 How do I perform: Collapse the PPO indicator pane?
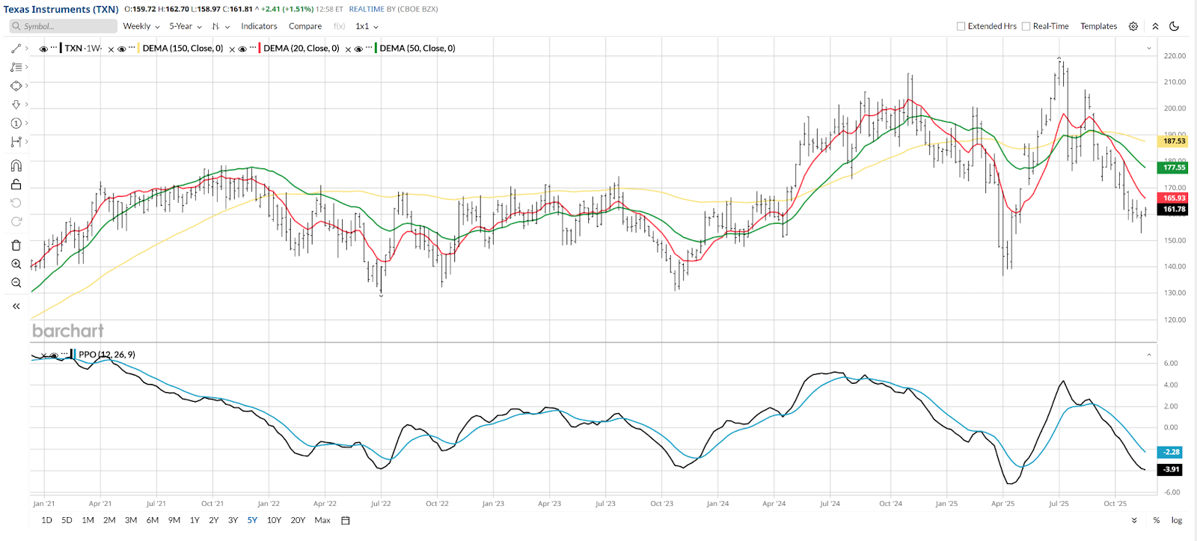click(x=1149, y=355)
